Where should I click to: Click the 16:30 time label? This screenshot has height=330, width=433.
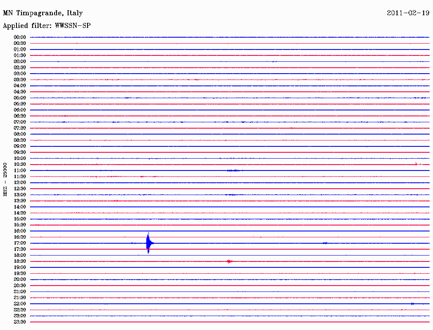20,237
